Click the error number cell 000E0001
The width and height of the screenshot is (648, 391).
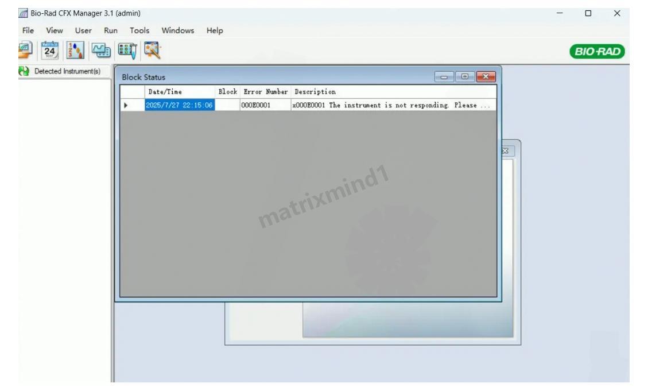[265, 106]
